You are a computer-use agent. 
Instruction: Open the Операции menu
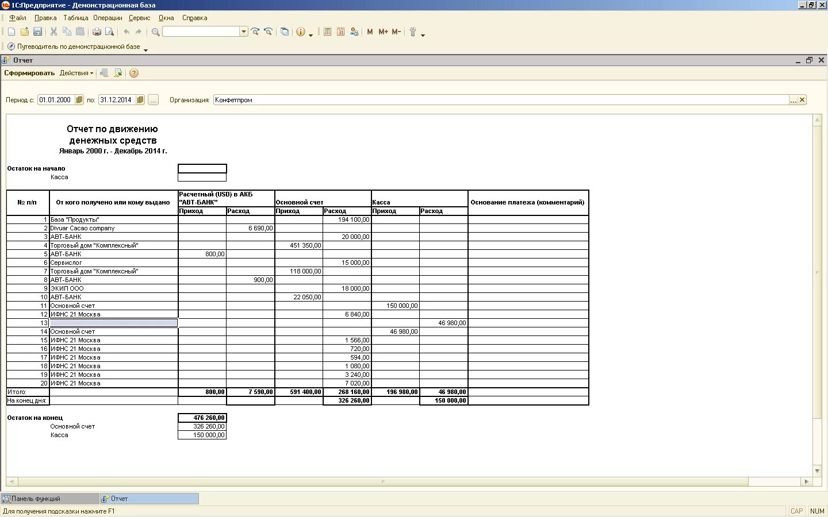108,18
